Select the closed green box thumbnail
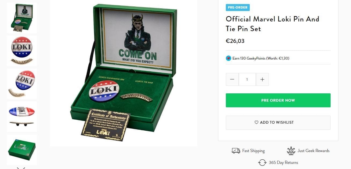351x169 pixels. 22,150
